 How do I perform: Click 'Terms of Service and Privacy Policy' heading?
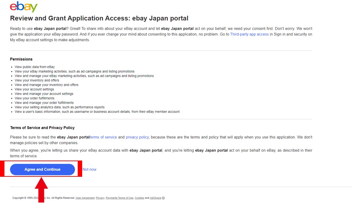tap(42, 128)
